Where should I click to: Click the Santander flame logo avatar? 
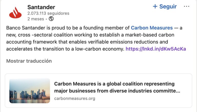click(x=15, y=13)
